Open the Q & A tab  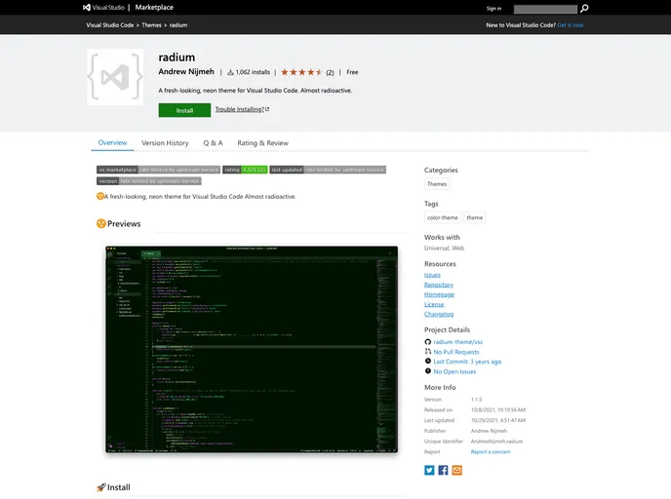(x=213, y=143)
